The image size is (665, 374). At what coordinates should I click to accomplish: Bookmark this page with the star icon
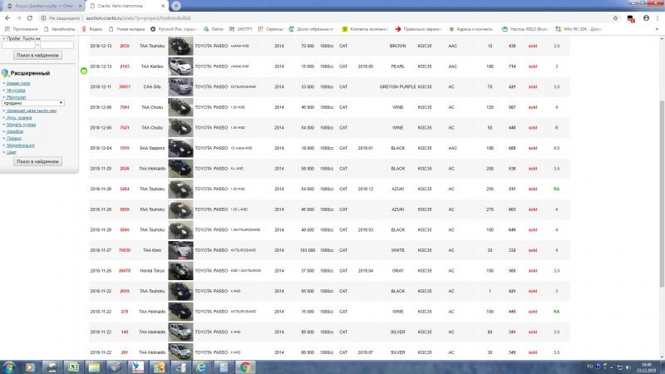point(615,18)
